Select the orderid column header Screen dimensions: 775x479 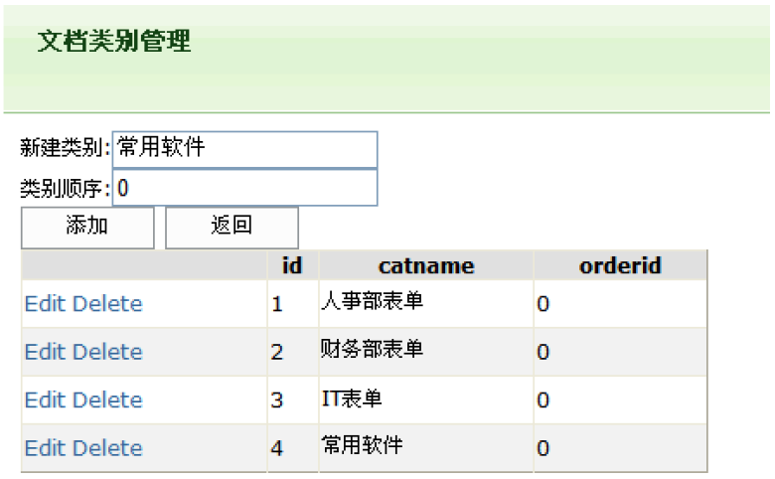pos(620,265)
